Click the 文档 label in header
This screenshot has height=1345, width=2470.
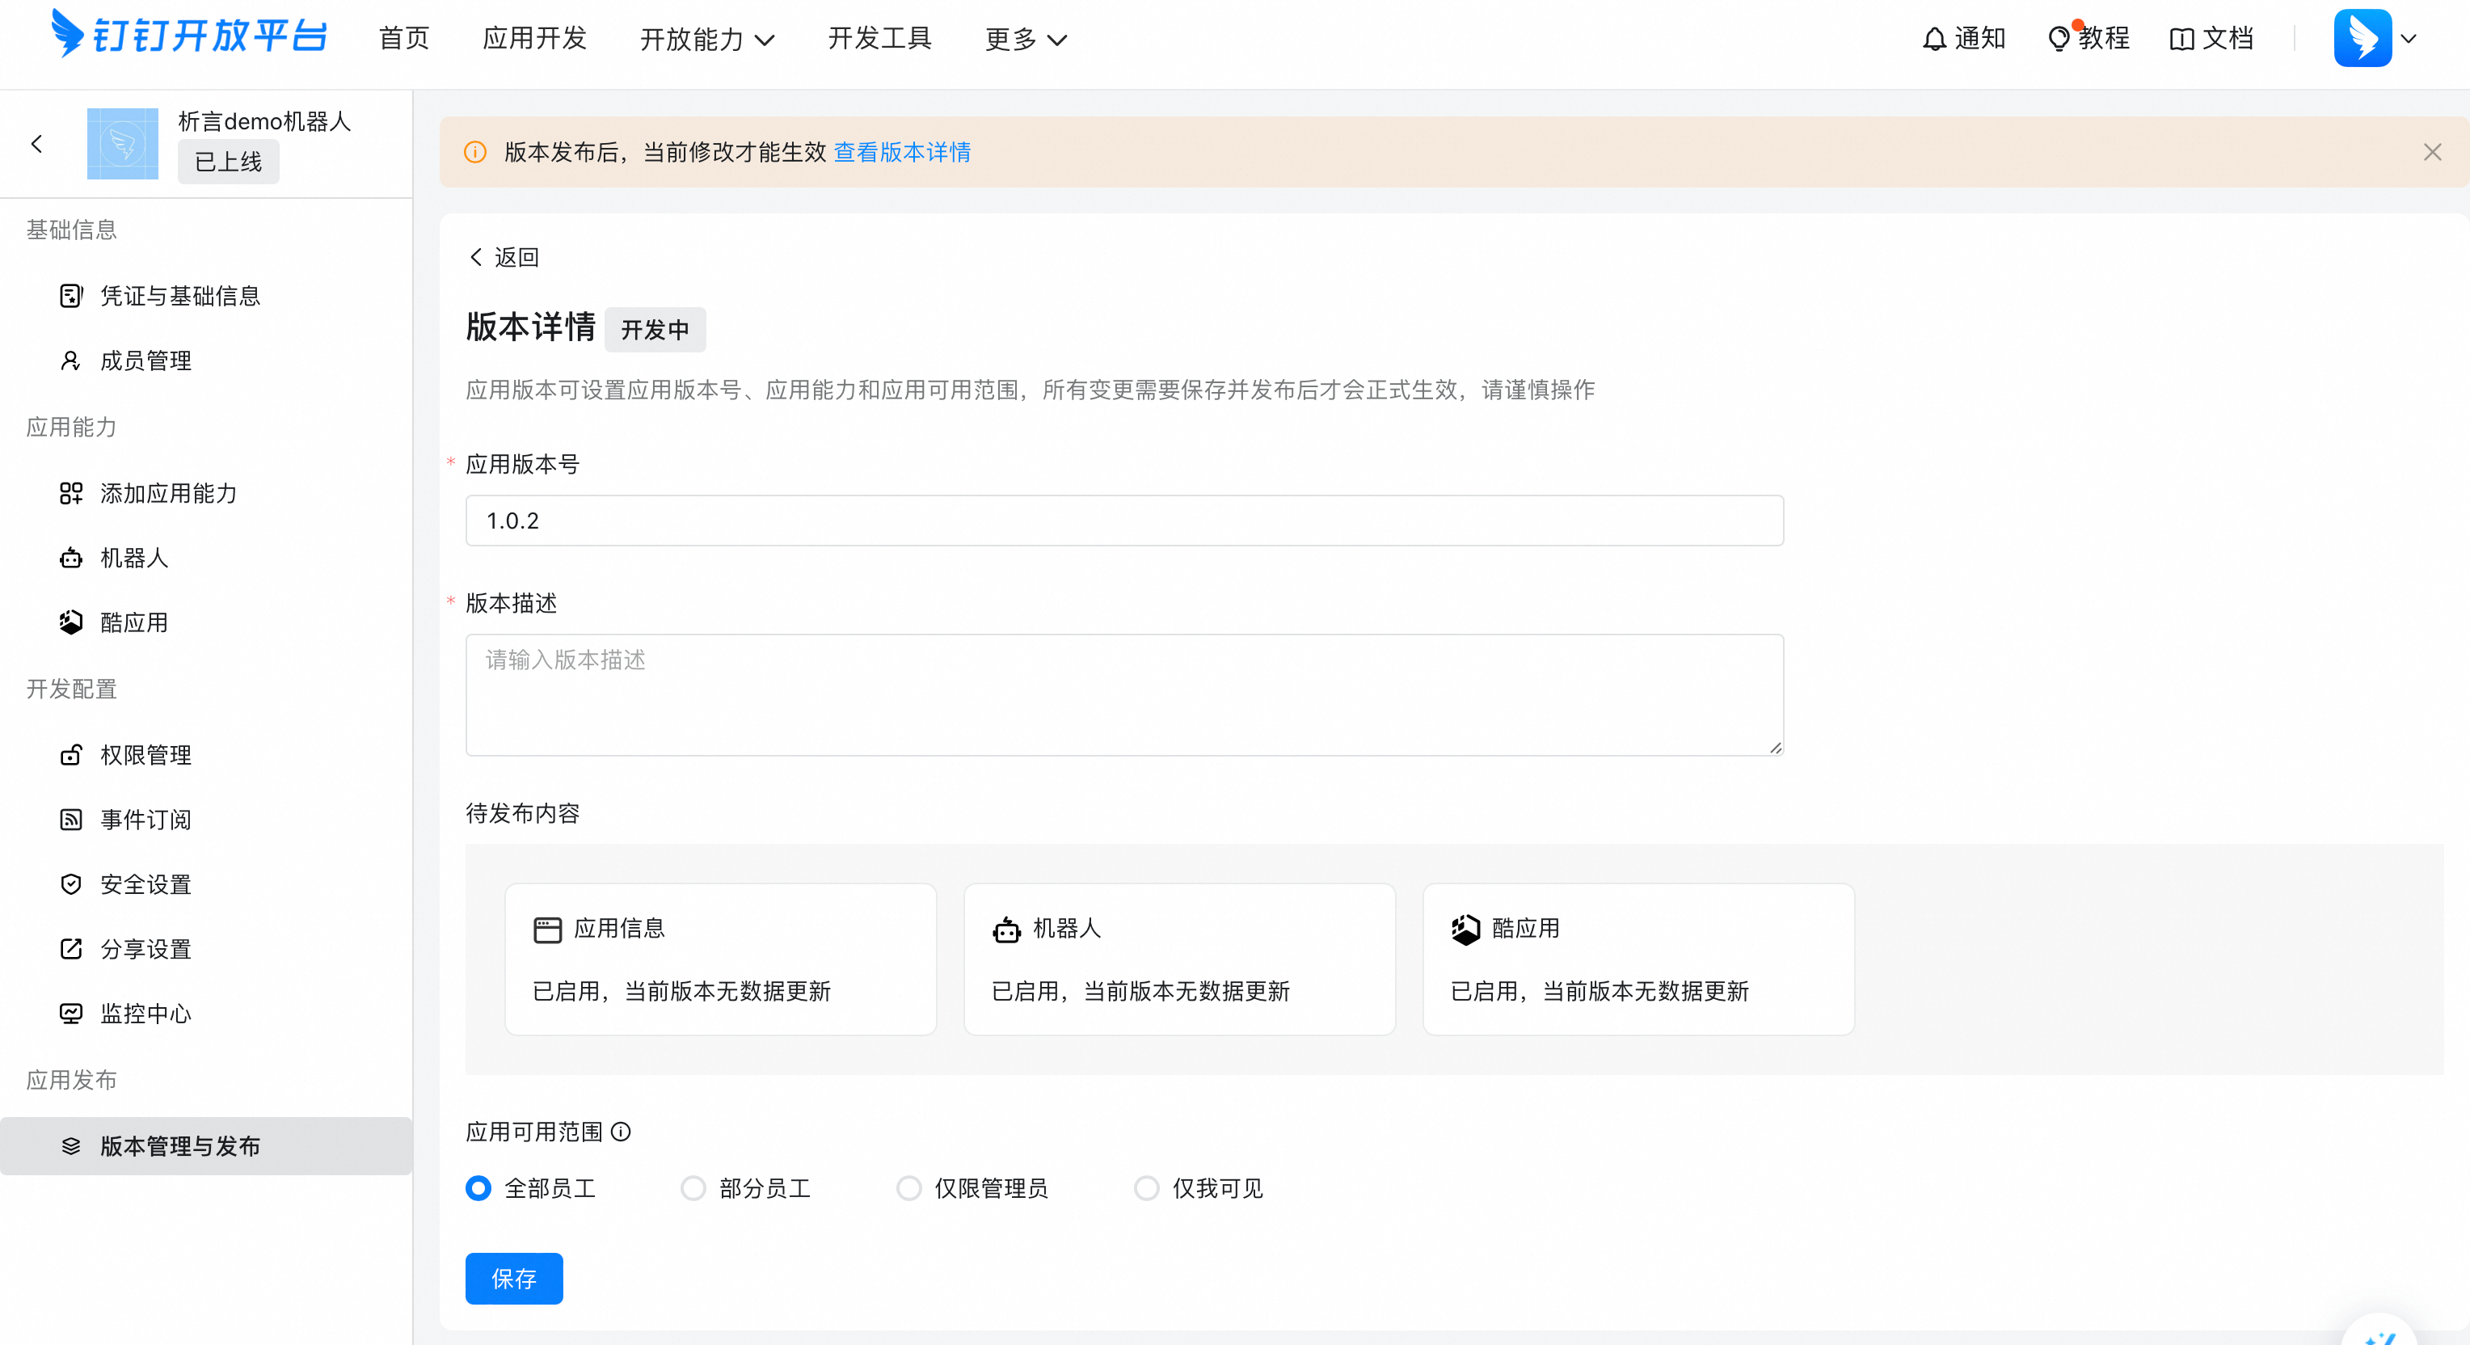[x=2228, y=38]
